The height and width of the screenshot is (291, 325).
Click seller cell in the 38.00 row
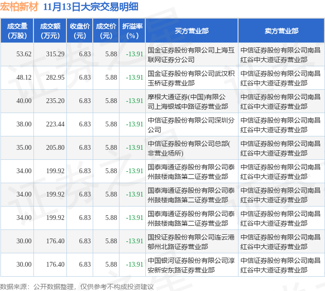point(281,125)
